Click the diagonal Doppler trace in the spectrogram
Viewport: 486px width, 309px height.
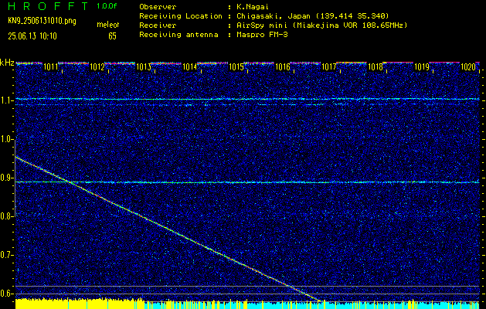168,229
